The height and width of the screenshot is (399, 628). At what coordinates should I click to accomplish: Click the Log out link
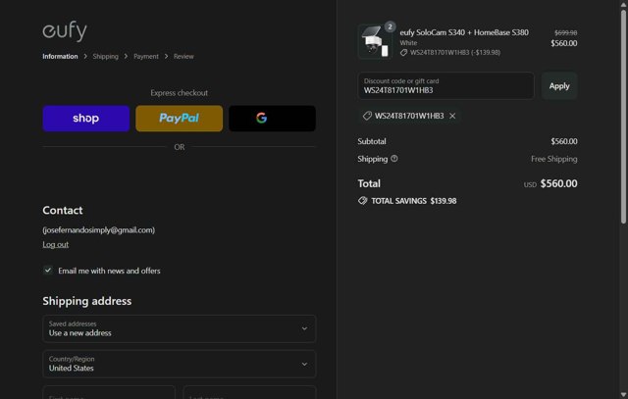tap(56, 244)
